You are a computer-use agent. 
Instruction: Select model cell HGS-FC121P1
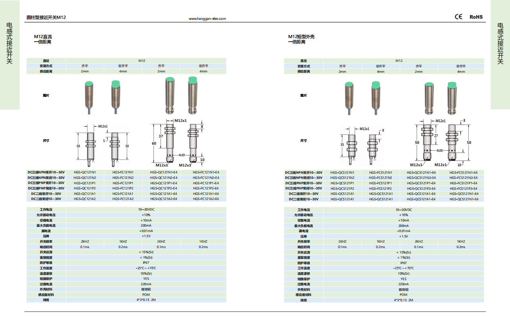click(123, 183)
